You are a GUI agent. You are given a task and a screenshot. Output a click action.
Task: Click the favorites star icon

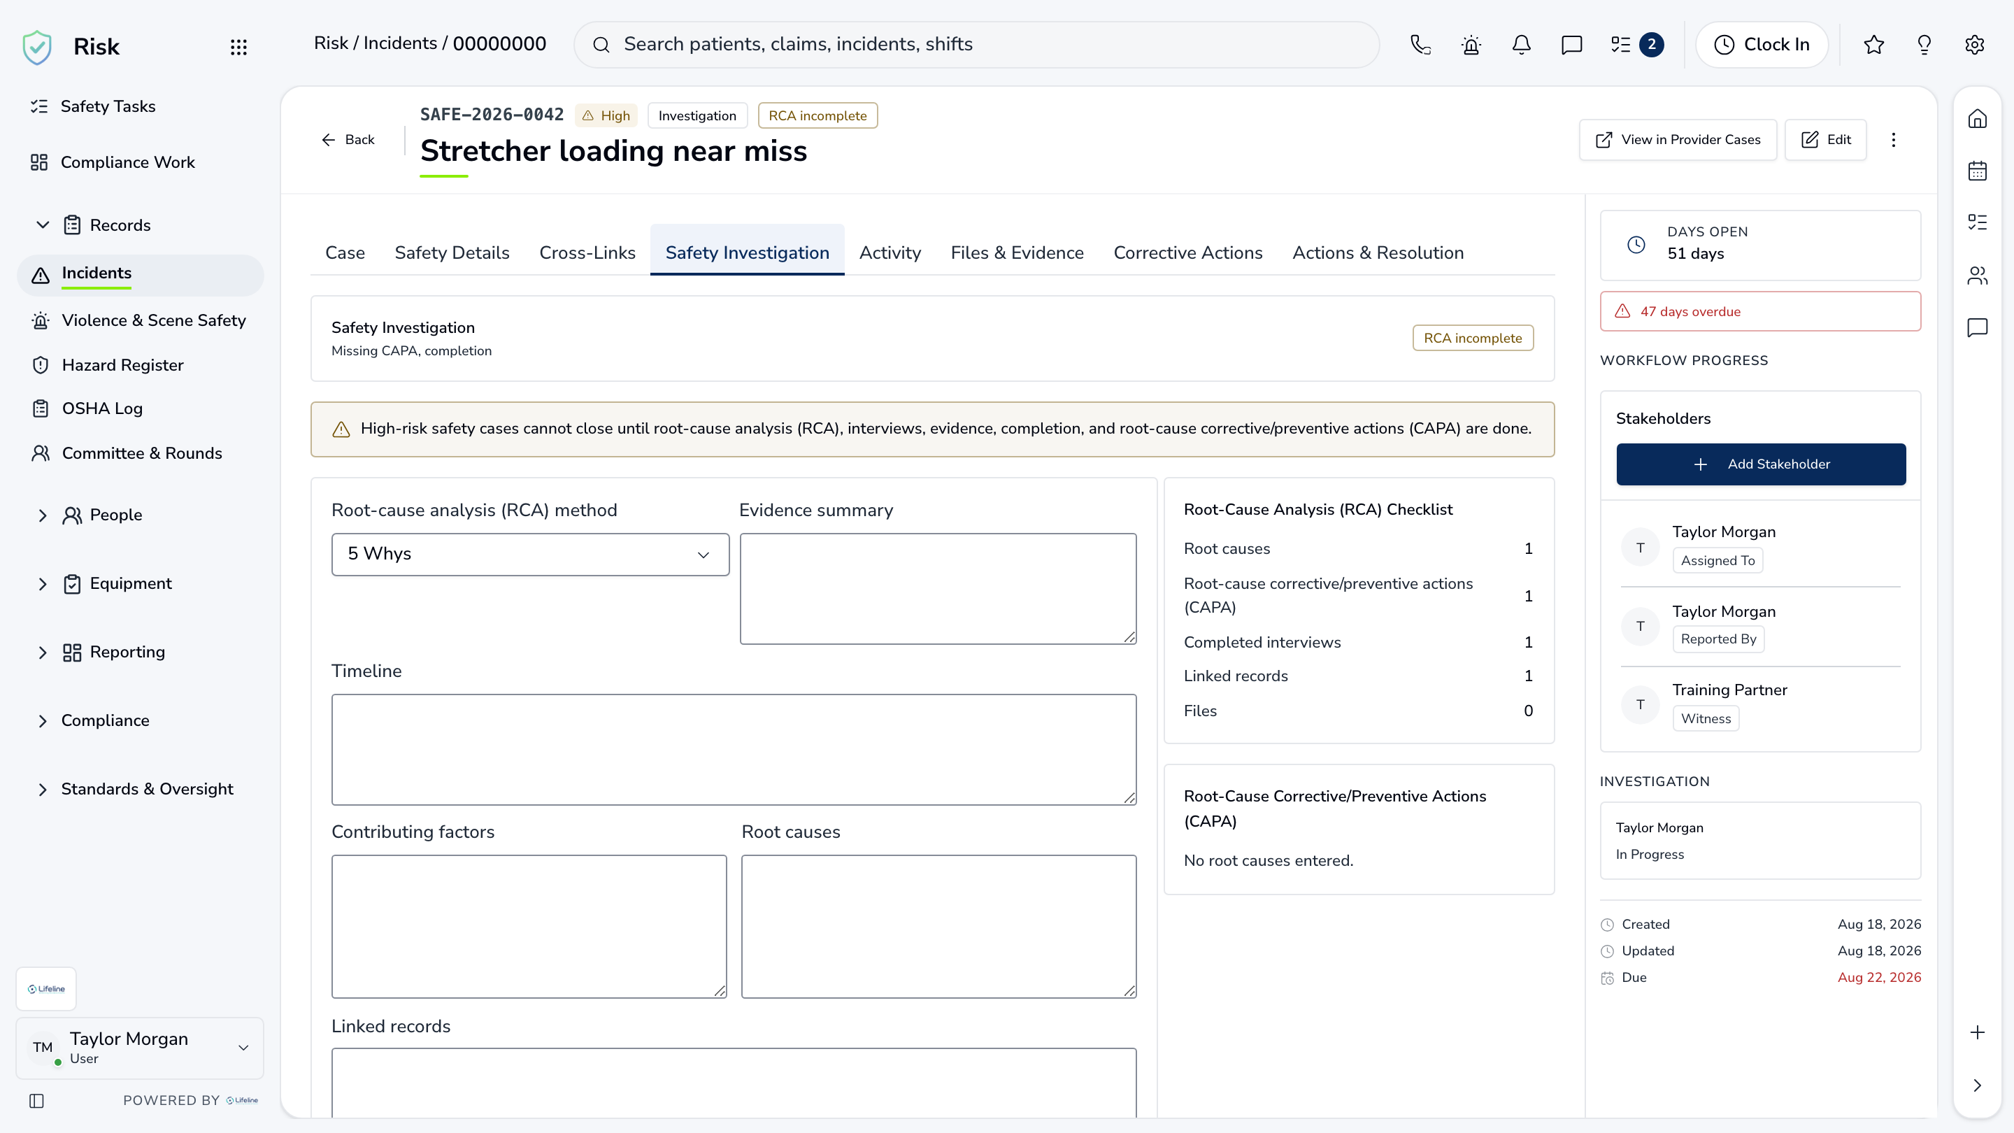point(1873,45)
